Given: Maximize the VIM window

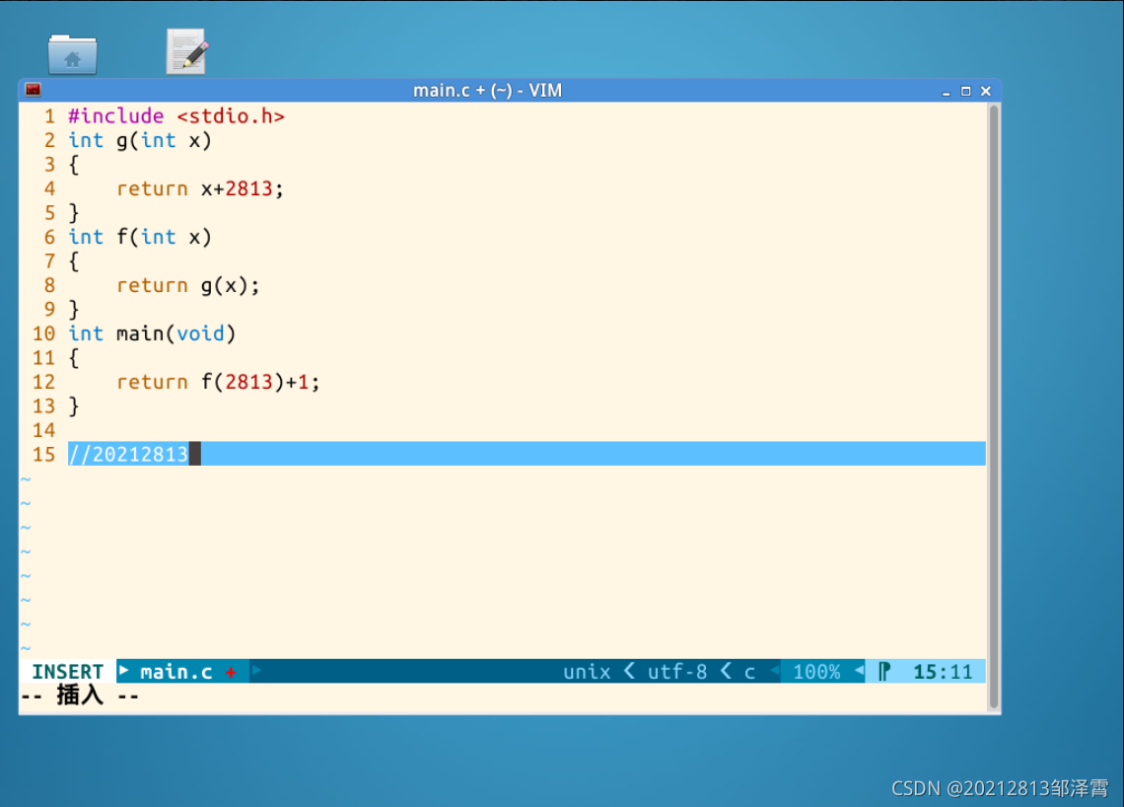Looking at the screenshot, I should (965, 91).
